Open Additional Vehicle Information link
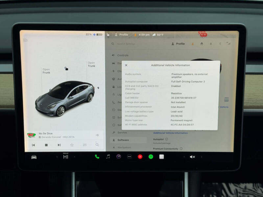The height and width of the screenshot is (197, 263). [x=170, y=133]
